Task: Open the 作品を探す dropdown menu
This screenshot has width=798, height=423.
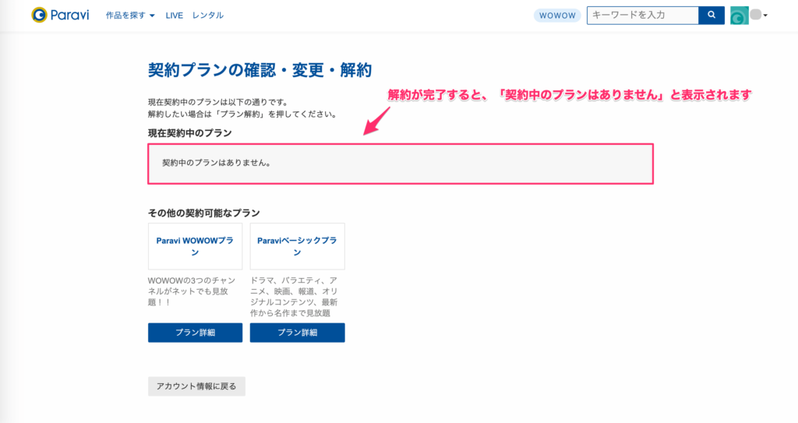Action: [130, 16]
